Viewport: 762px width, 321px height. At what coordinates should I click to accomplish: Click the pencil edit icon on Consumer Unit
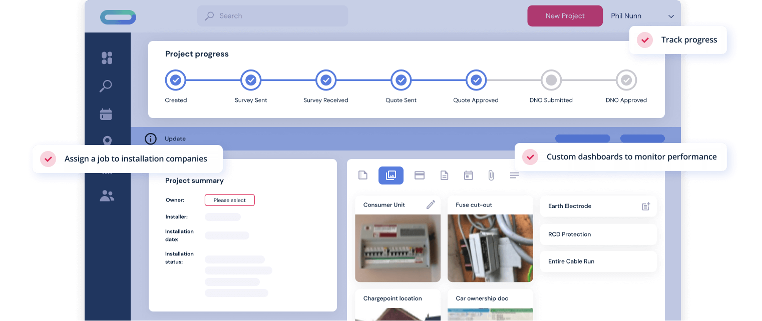(431, 204)
